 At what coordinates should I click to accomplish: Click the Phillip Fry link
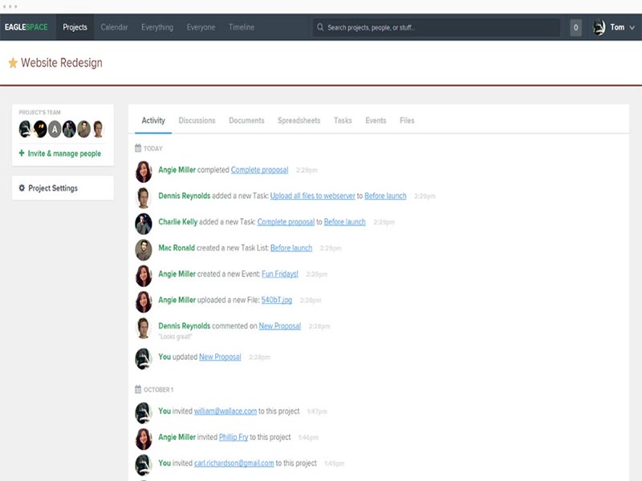234,437
